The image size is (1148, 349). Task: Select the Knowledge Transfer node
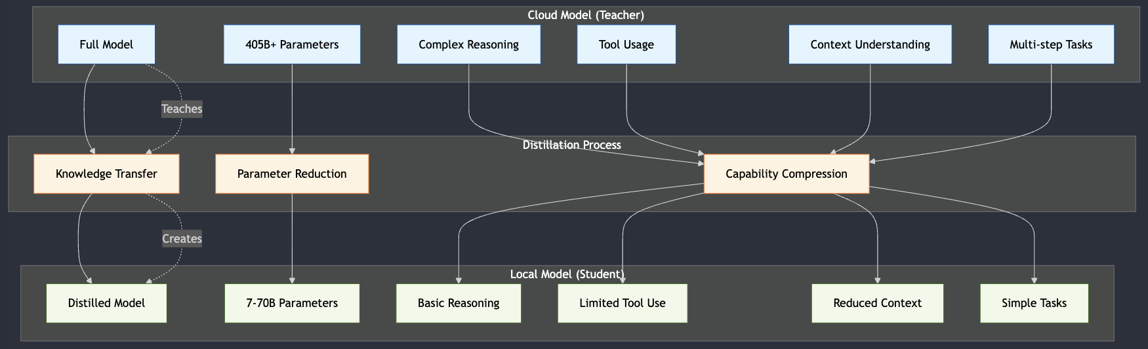(106, 174)
